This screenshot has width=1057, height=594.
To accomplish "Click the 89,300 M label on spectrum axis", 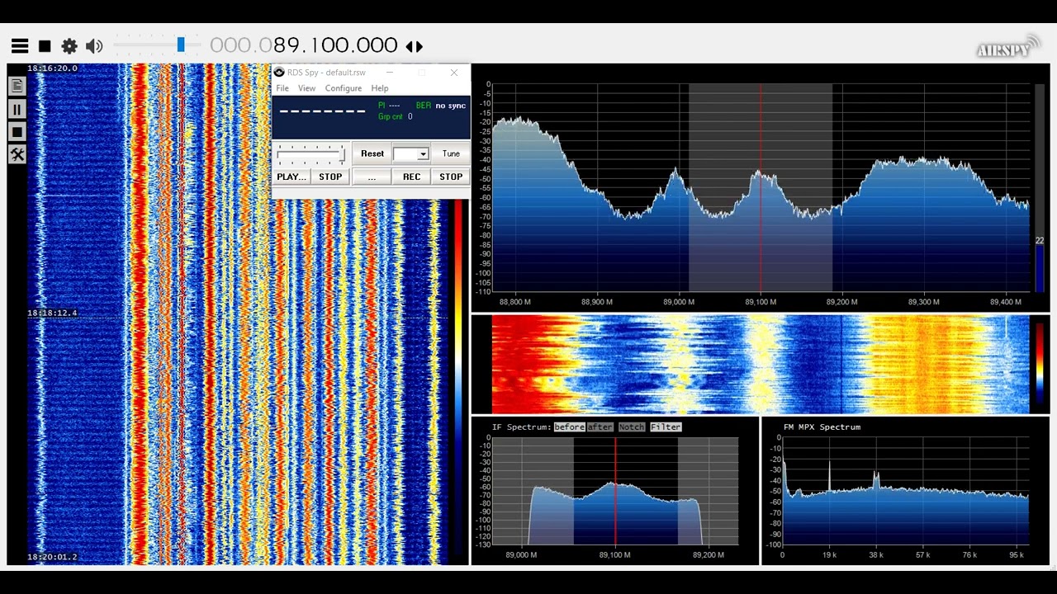I will pyautogui.click(x=923, y=302).
